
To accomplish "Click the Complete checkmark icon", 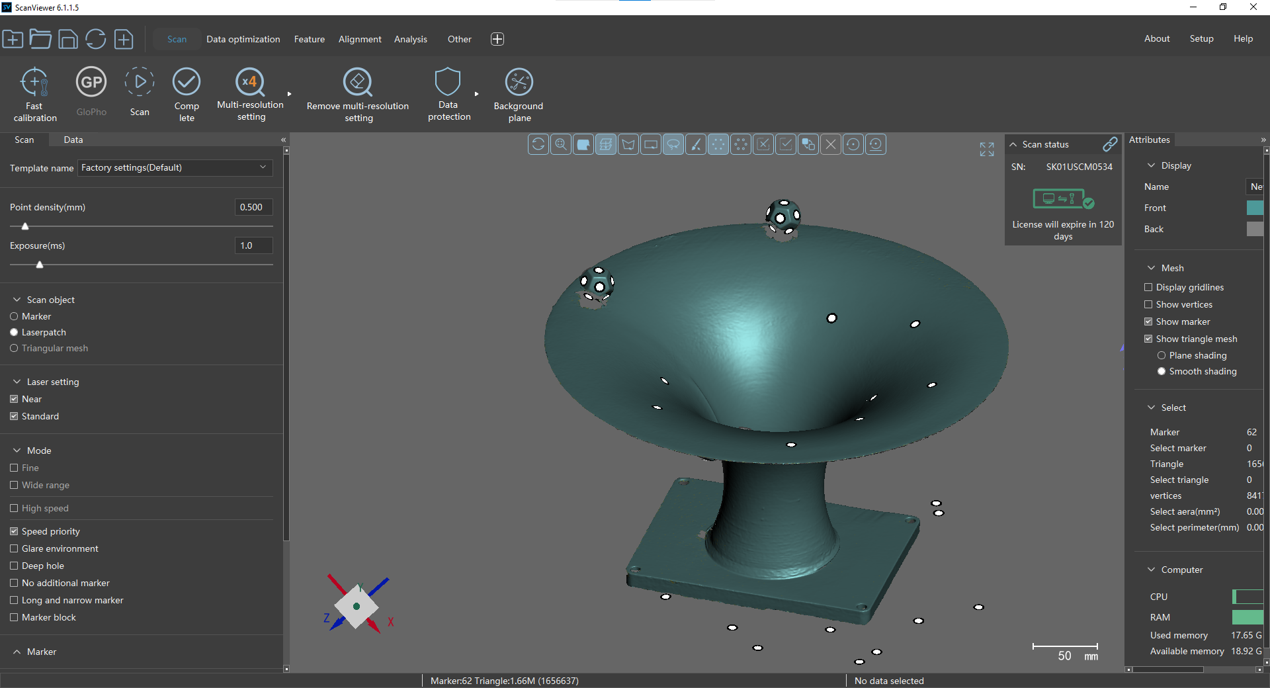I will (187, 82).
